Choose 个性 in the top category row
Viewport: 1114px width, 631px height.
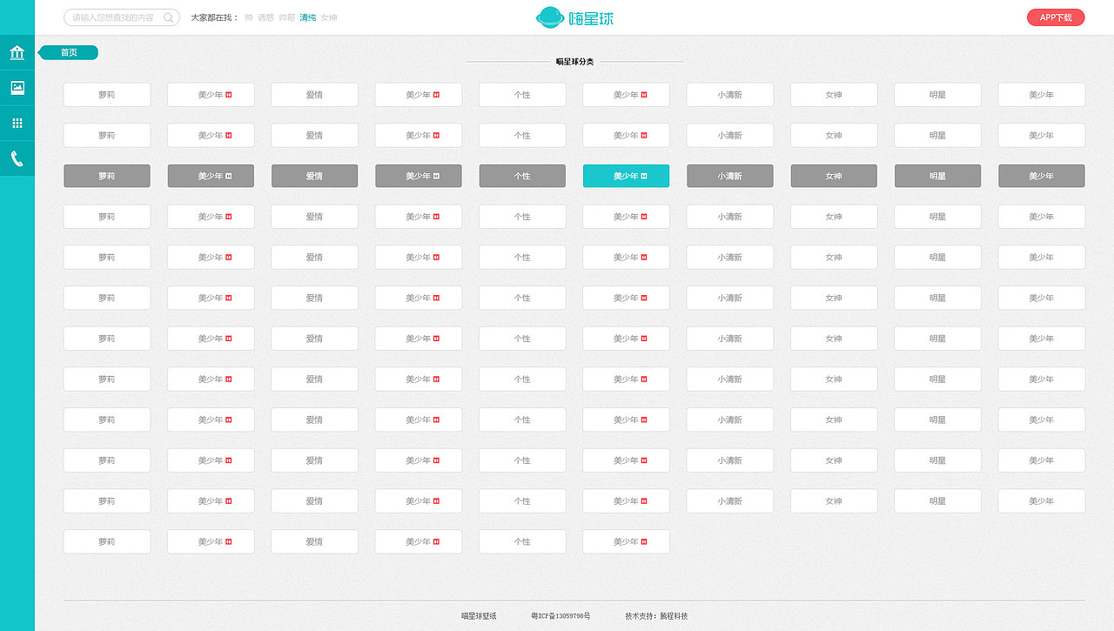[x=522, y=95]
